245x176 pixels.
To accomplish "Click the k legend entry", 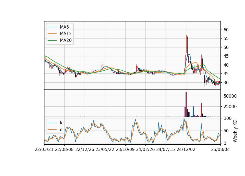I will coord(55,123).
